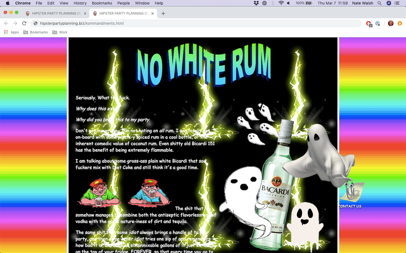406x253 pixels.
Task: Click the orange Chrome update icon
Action: (x=400, y=23)
